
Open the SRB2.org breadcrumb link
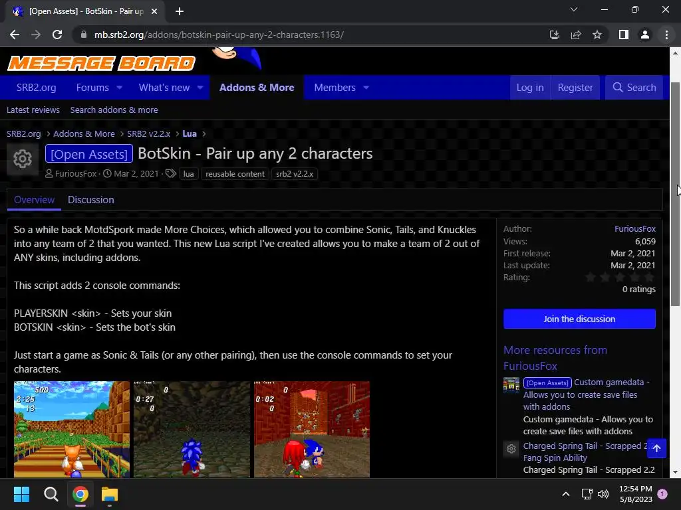click(x=23, y=134)
